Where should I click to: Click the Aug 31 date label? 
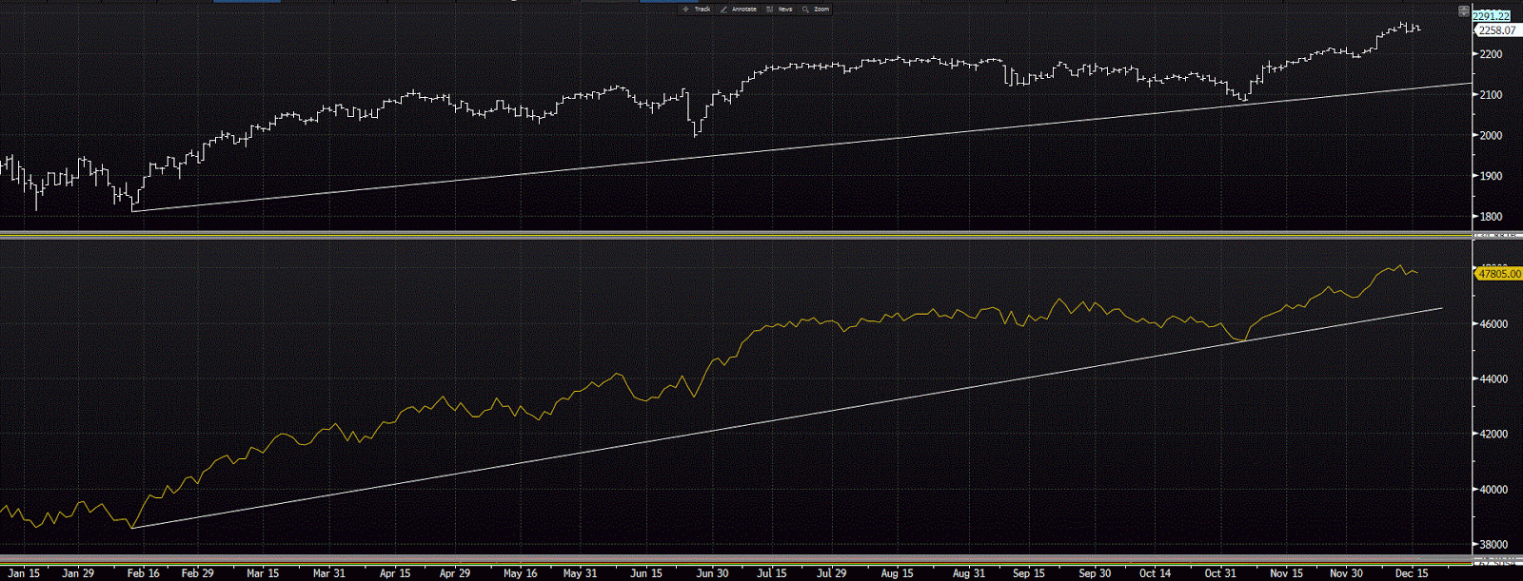pos(968,573)
